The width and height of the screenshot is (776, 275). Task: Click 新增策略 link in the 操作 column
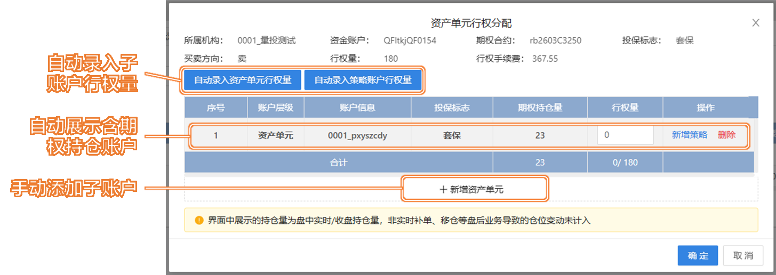point(689,135)
